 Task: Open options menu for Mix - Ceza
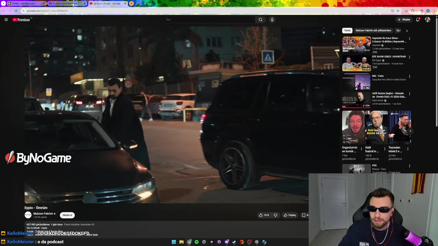coord(409,77)
